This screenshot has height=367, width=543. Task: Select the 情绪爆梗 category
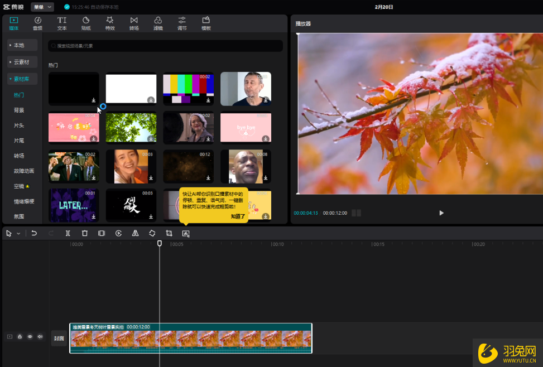[24, 201]
